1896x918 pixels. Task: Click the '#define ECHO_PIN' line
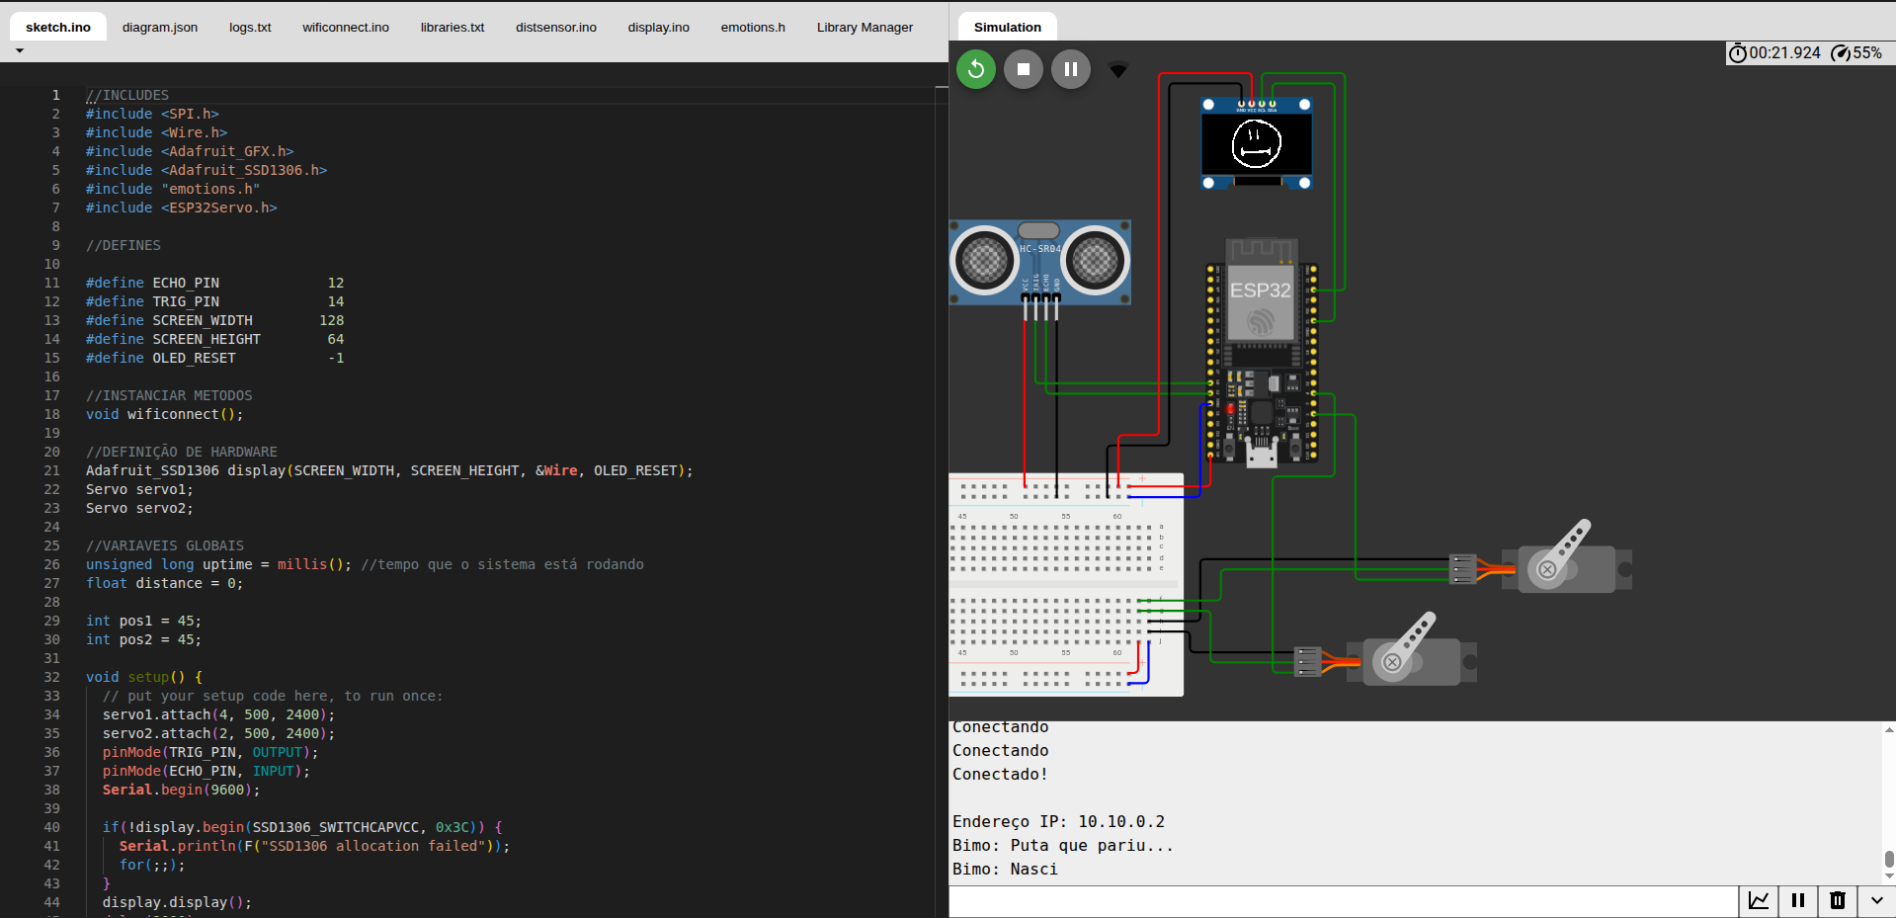coord(215,283)
